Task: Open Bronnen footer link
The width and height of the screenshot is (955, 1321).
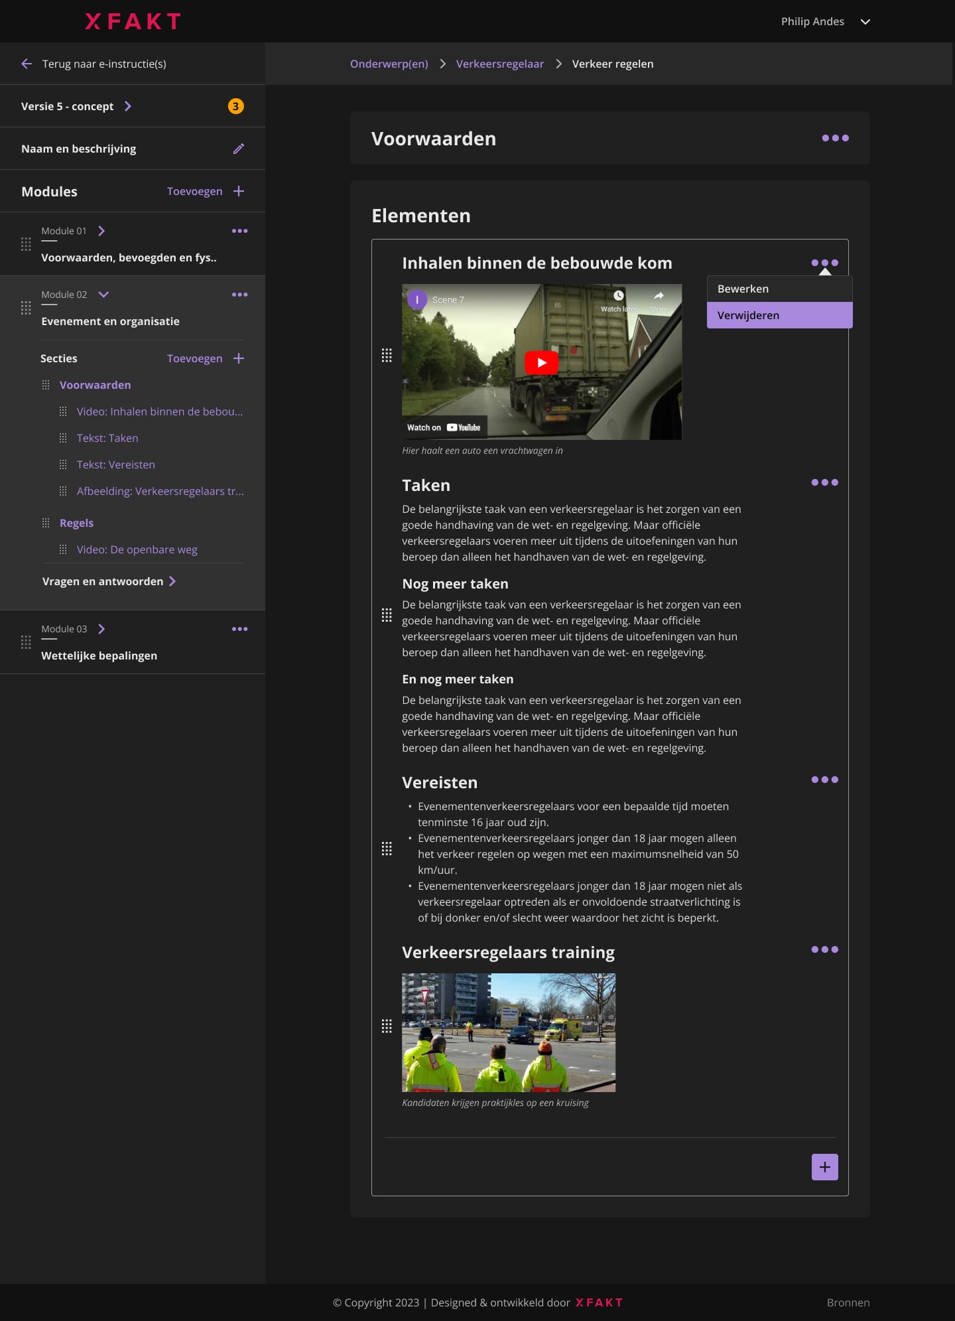Action: [x=848, y=1302]
